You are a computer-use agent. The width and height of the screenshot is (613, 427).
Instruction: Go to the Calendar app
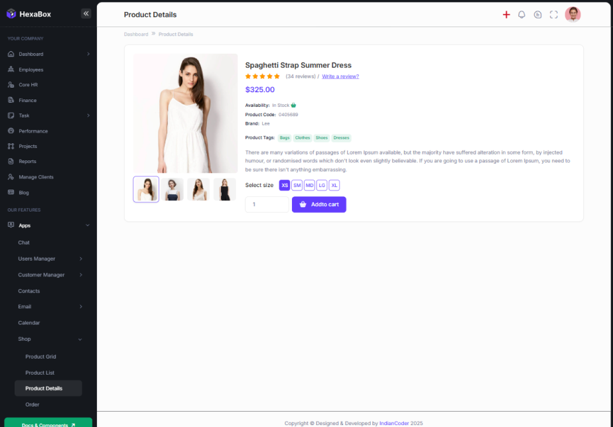point(29,323)
